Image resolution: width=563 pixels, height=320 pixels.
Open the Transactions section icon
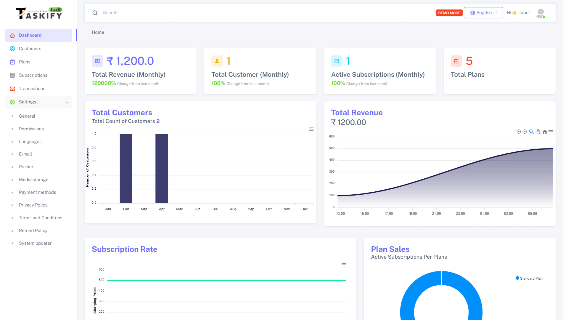coord(12,89)
